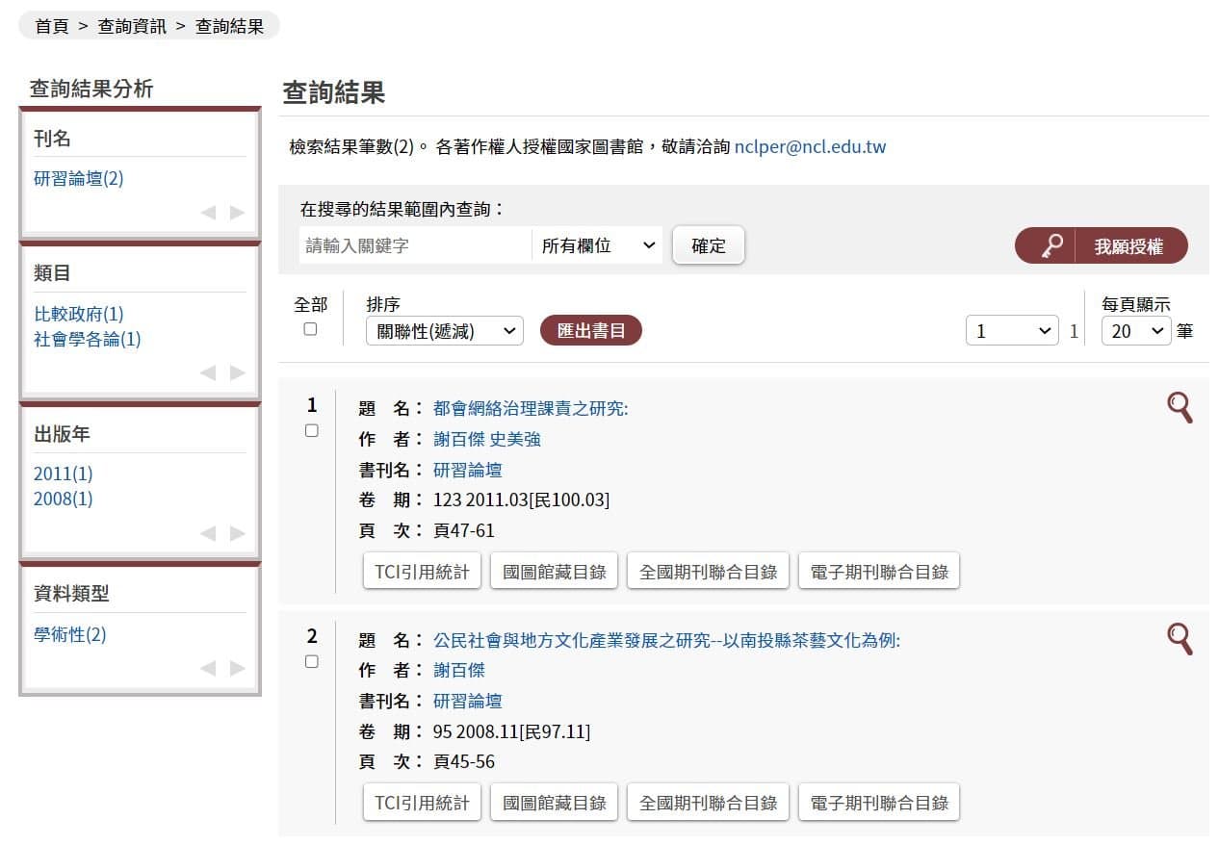Click the key icon on 我願授權 button
Viewport: 1219px width, 845px height.
pos(1052,246)
